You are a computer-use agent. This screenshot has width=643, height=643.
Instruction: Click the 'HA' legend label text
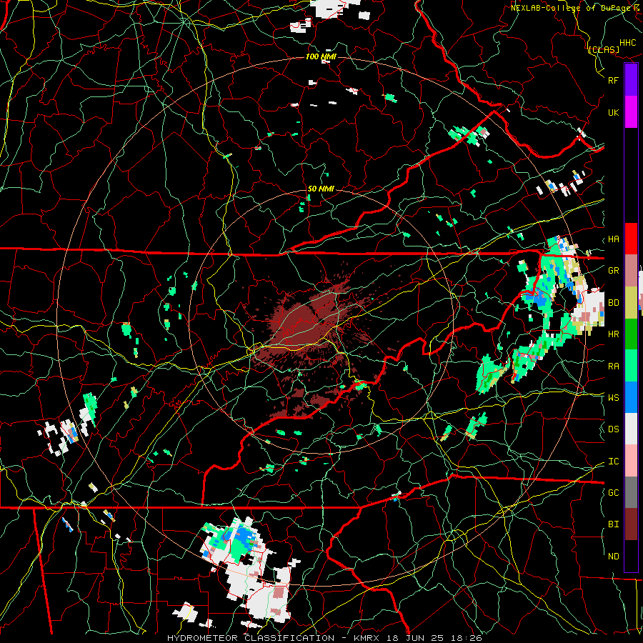tap(614, 239)
